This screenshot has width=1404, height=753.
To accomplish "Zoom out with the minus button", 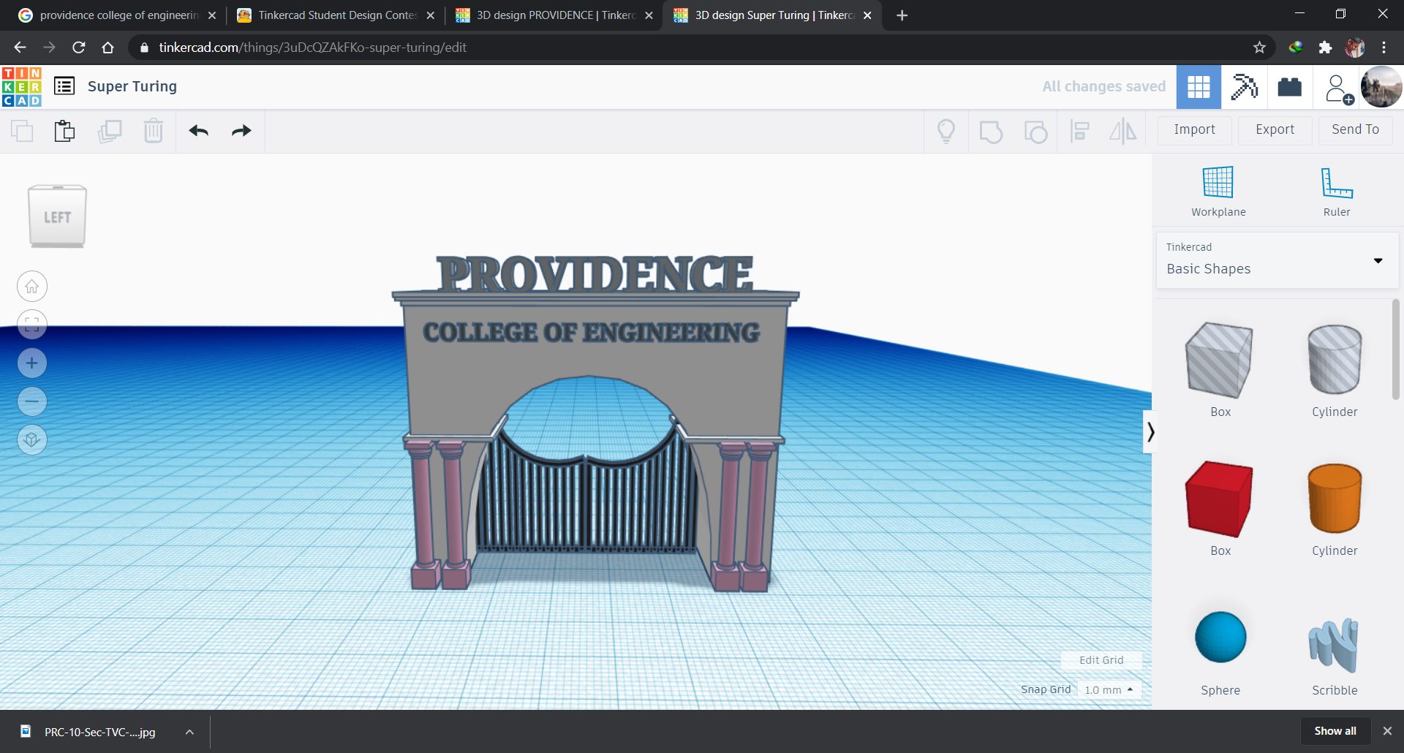I will (32, 401).
